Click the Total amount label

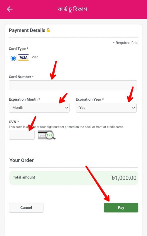click(x=24, y=177)
